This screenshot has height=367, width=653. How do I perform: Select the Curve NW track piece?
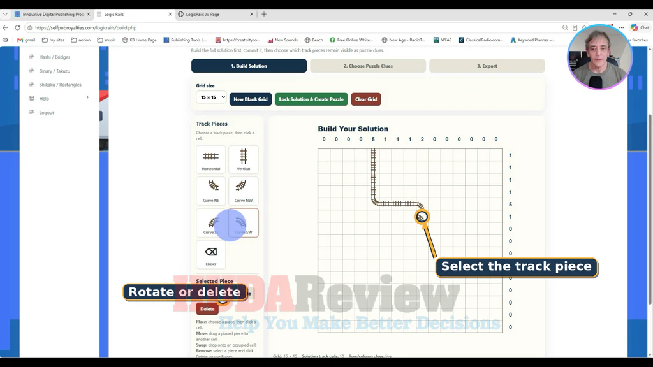coord(243,191)
